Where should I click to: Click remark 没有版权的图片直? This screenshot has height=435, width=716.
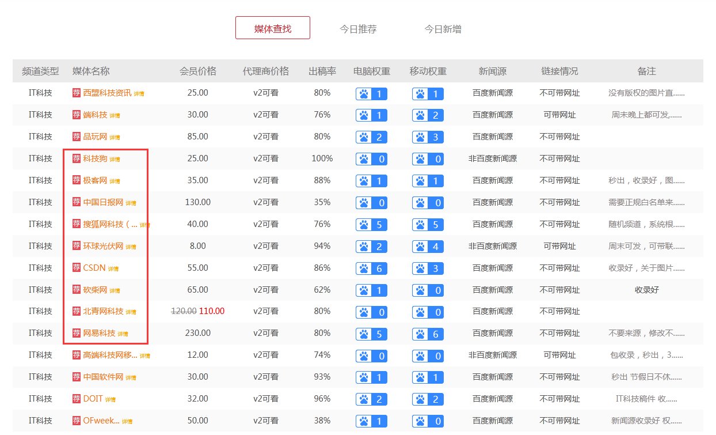point(647,92)
